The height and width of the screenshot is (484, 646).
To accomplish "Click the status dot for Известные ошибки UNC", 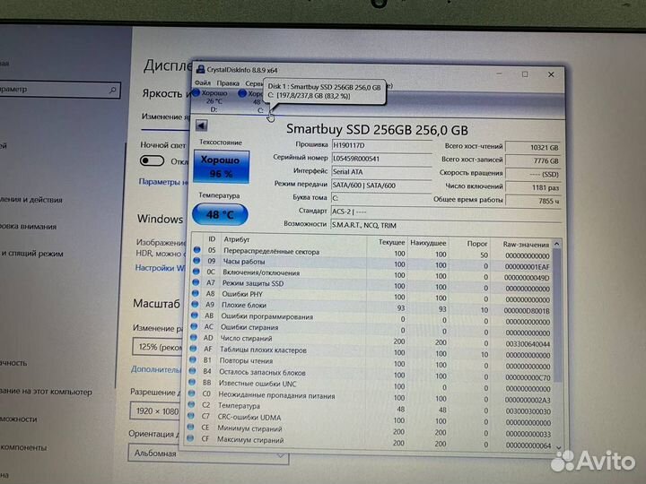I will pos(192,382).
